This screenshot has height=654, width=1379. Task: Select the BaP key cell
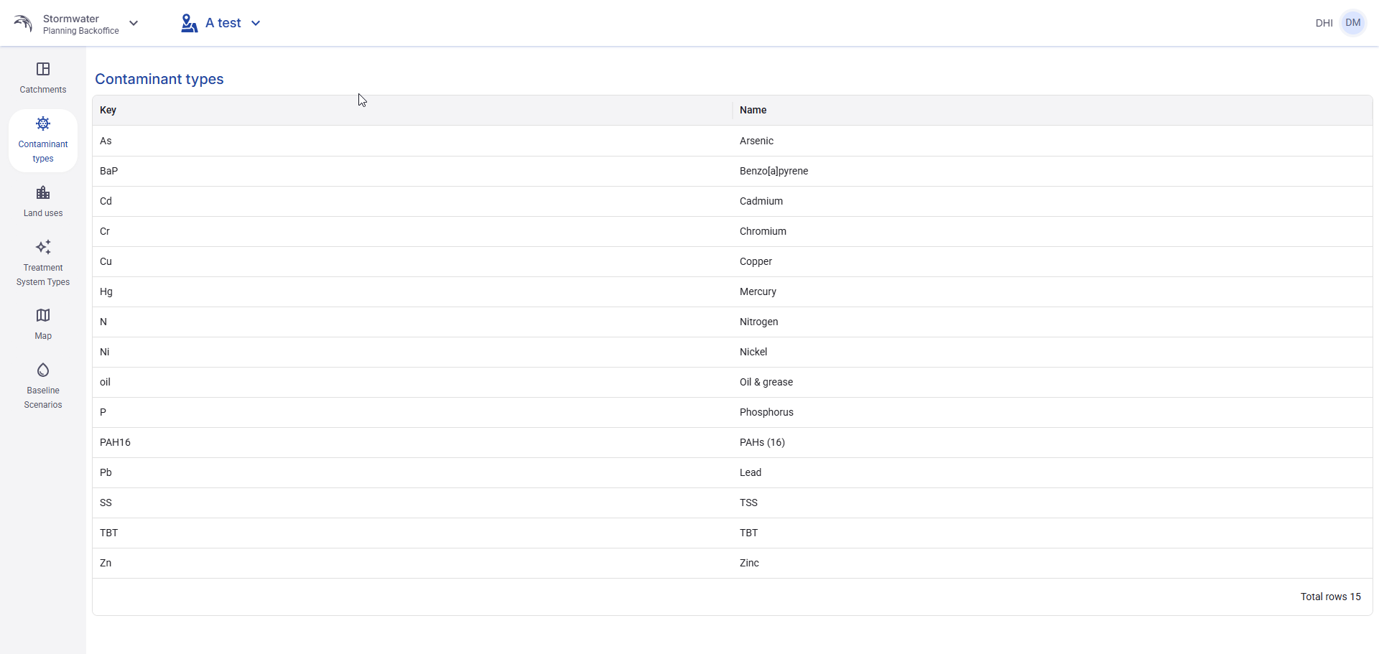(x=412, y=171)
